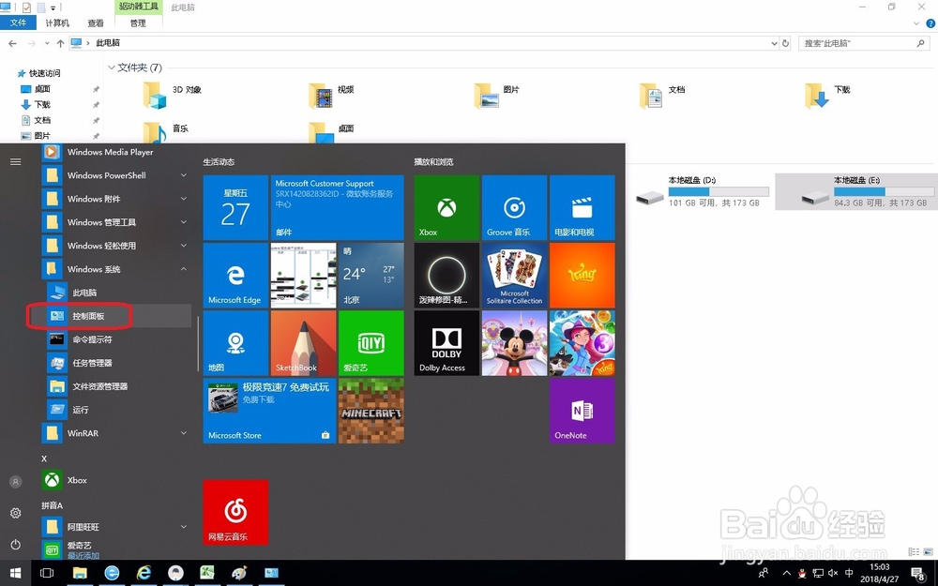
Task: Expand the Windows 轻松使用 folder
Action: [x=116, y=245]
